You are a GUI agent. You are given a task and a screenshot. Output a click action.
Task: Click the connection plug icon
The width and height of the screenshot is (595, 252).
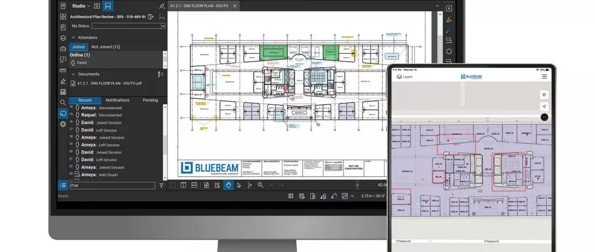pos(162,6)
